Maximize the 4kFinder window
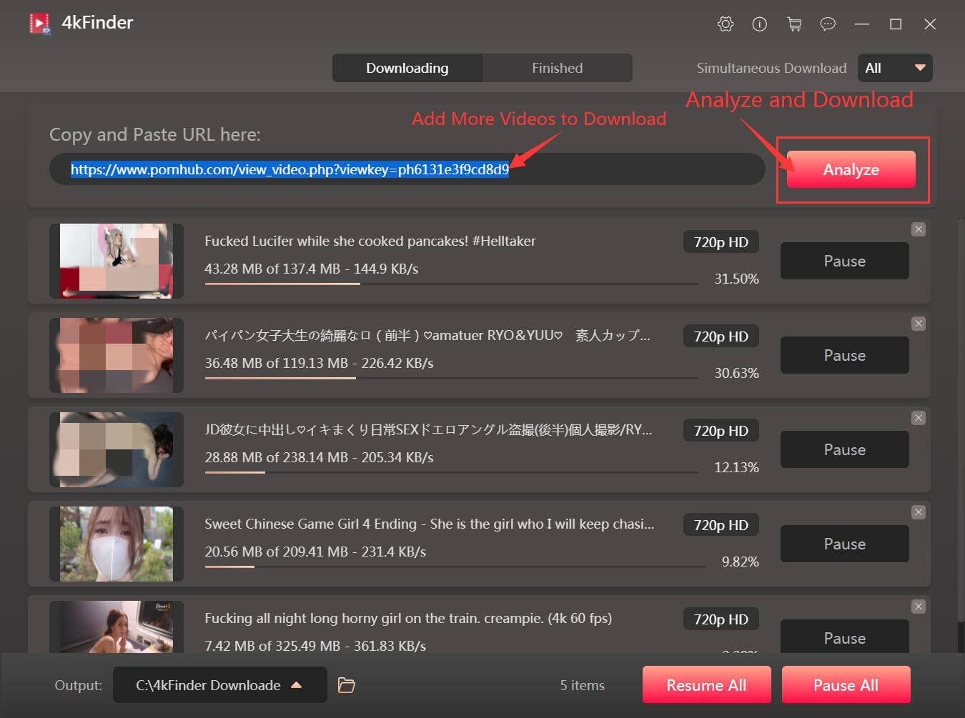The width and height of the screenshot is (965, 718). click(x=896, y=24)
